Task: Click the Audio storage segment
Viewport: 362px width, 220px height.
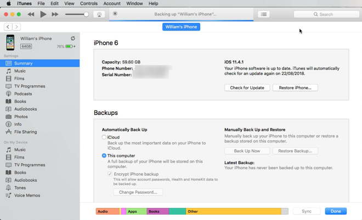Action: point(108,211)
